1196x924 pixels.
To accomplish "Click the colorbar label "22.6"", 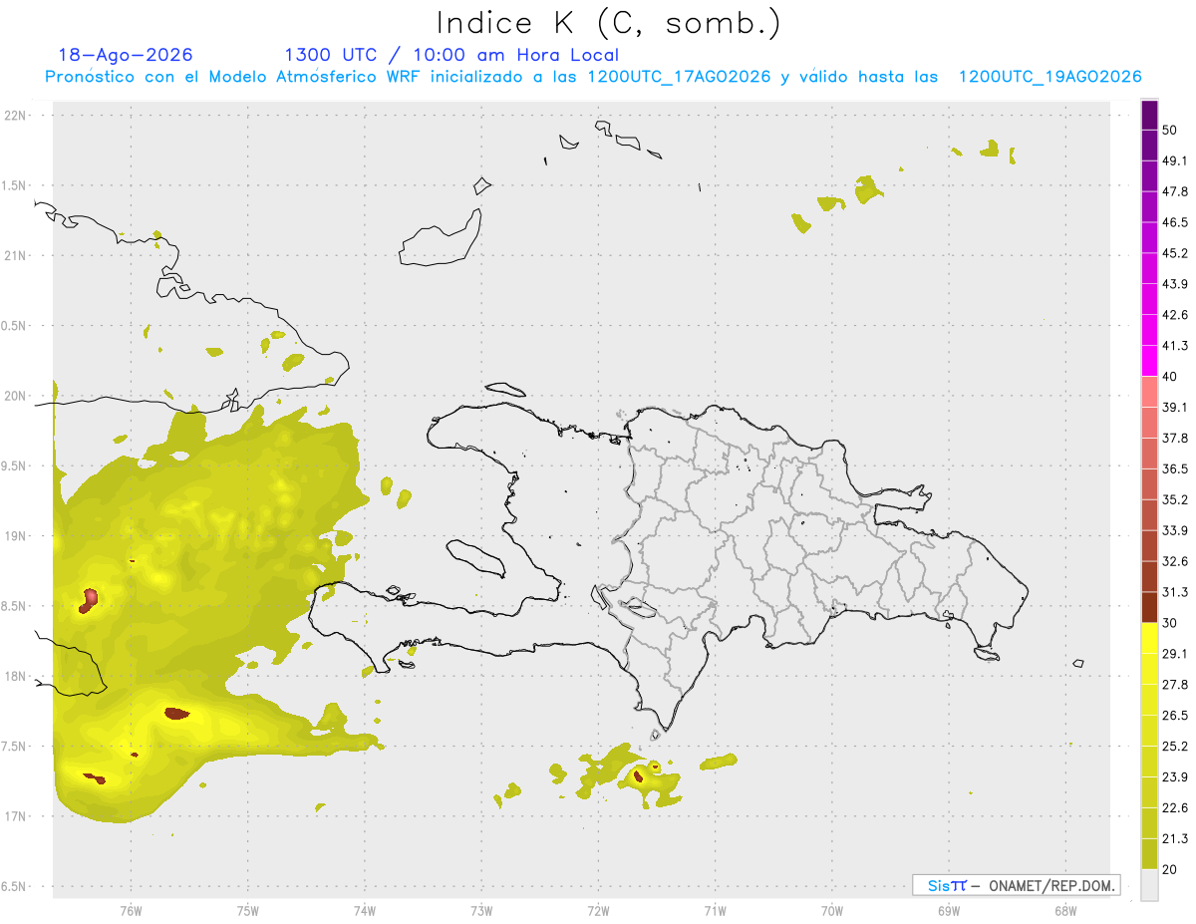I will [1175, 809].
